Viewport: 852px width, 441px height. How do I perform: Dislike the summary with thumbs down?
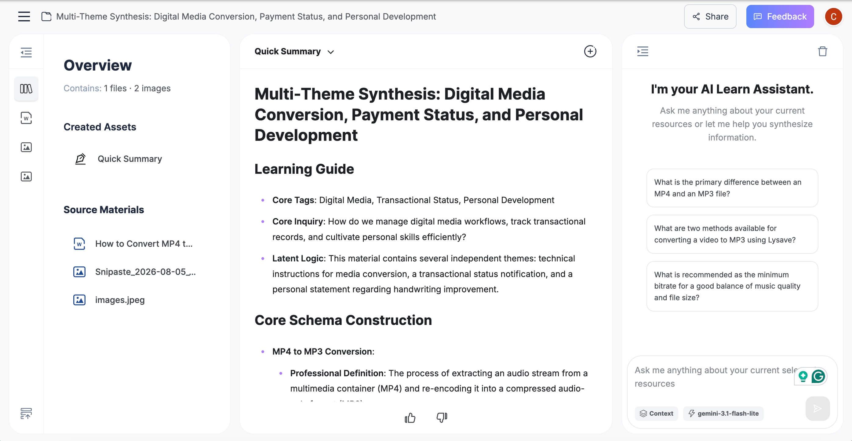442,418
